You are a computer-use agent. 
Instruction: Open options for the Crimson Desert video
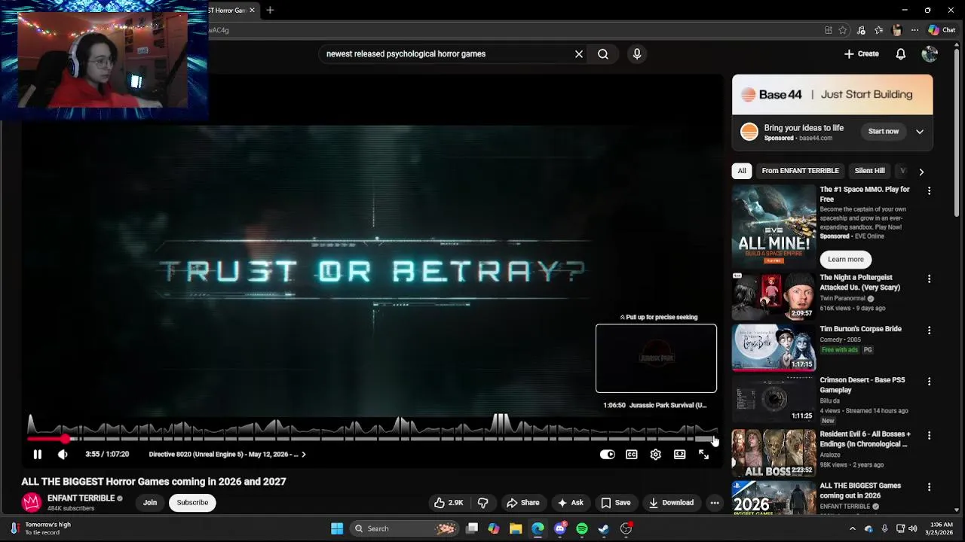929,382
